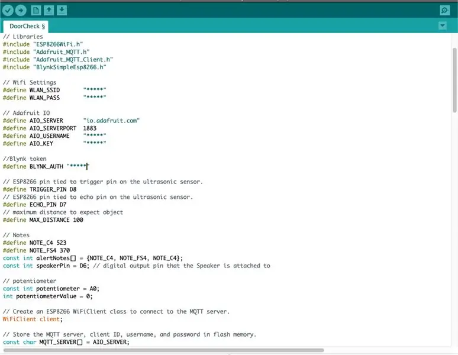Click the "Adafruit_MQTT.h" include text

(62, 51)
